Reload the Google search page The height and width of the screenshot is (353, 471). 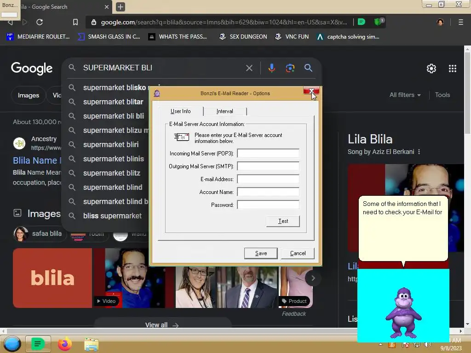point(40,22)
